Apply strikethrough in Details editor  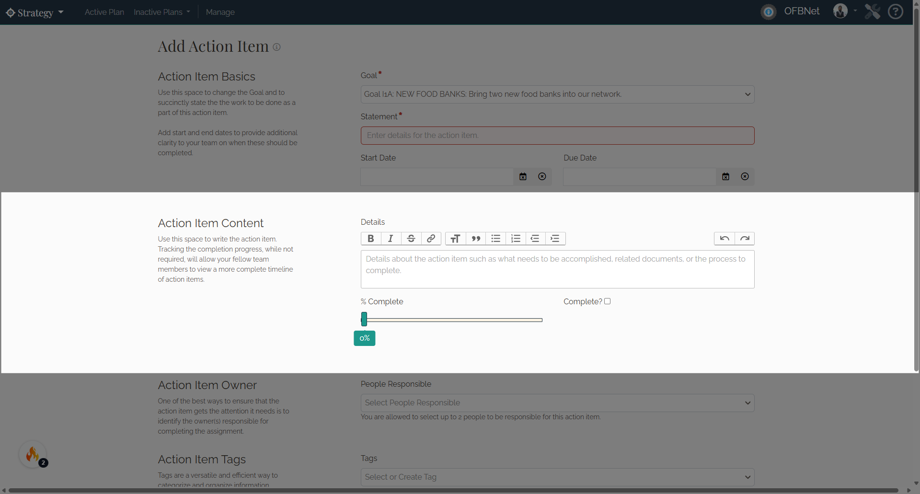[411, 239]
